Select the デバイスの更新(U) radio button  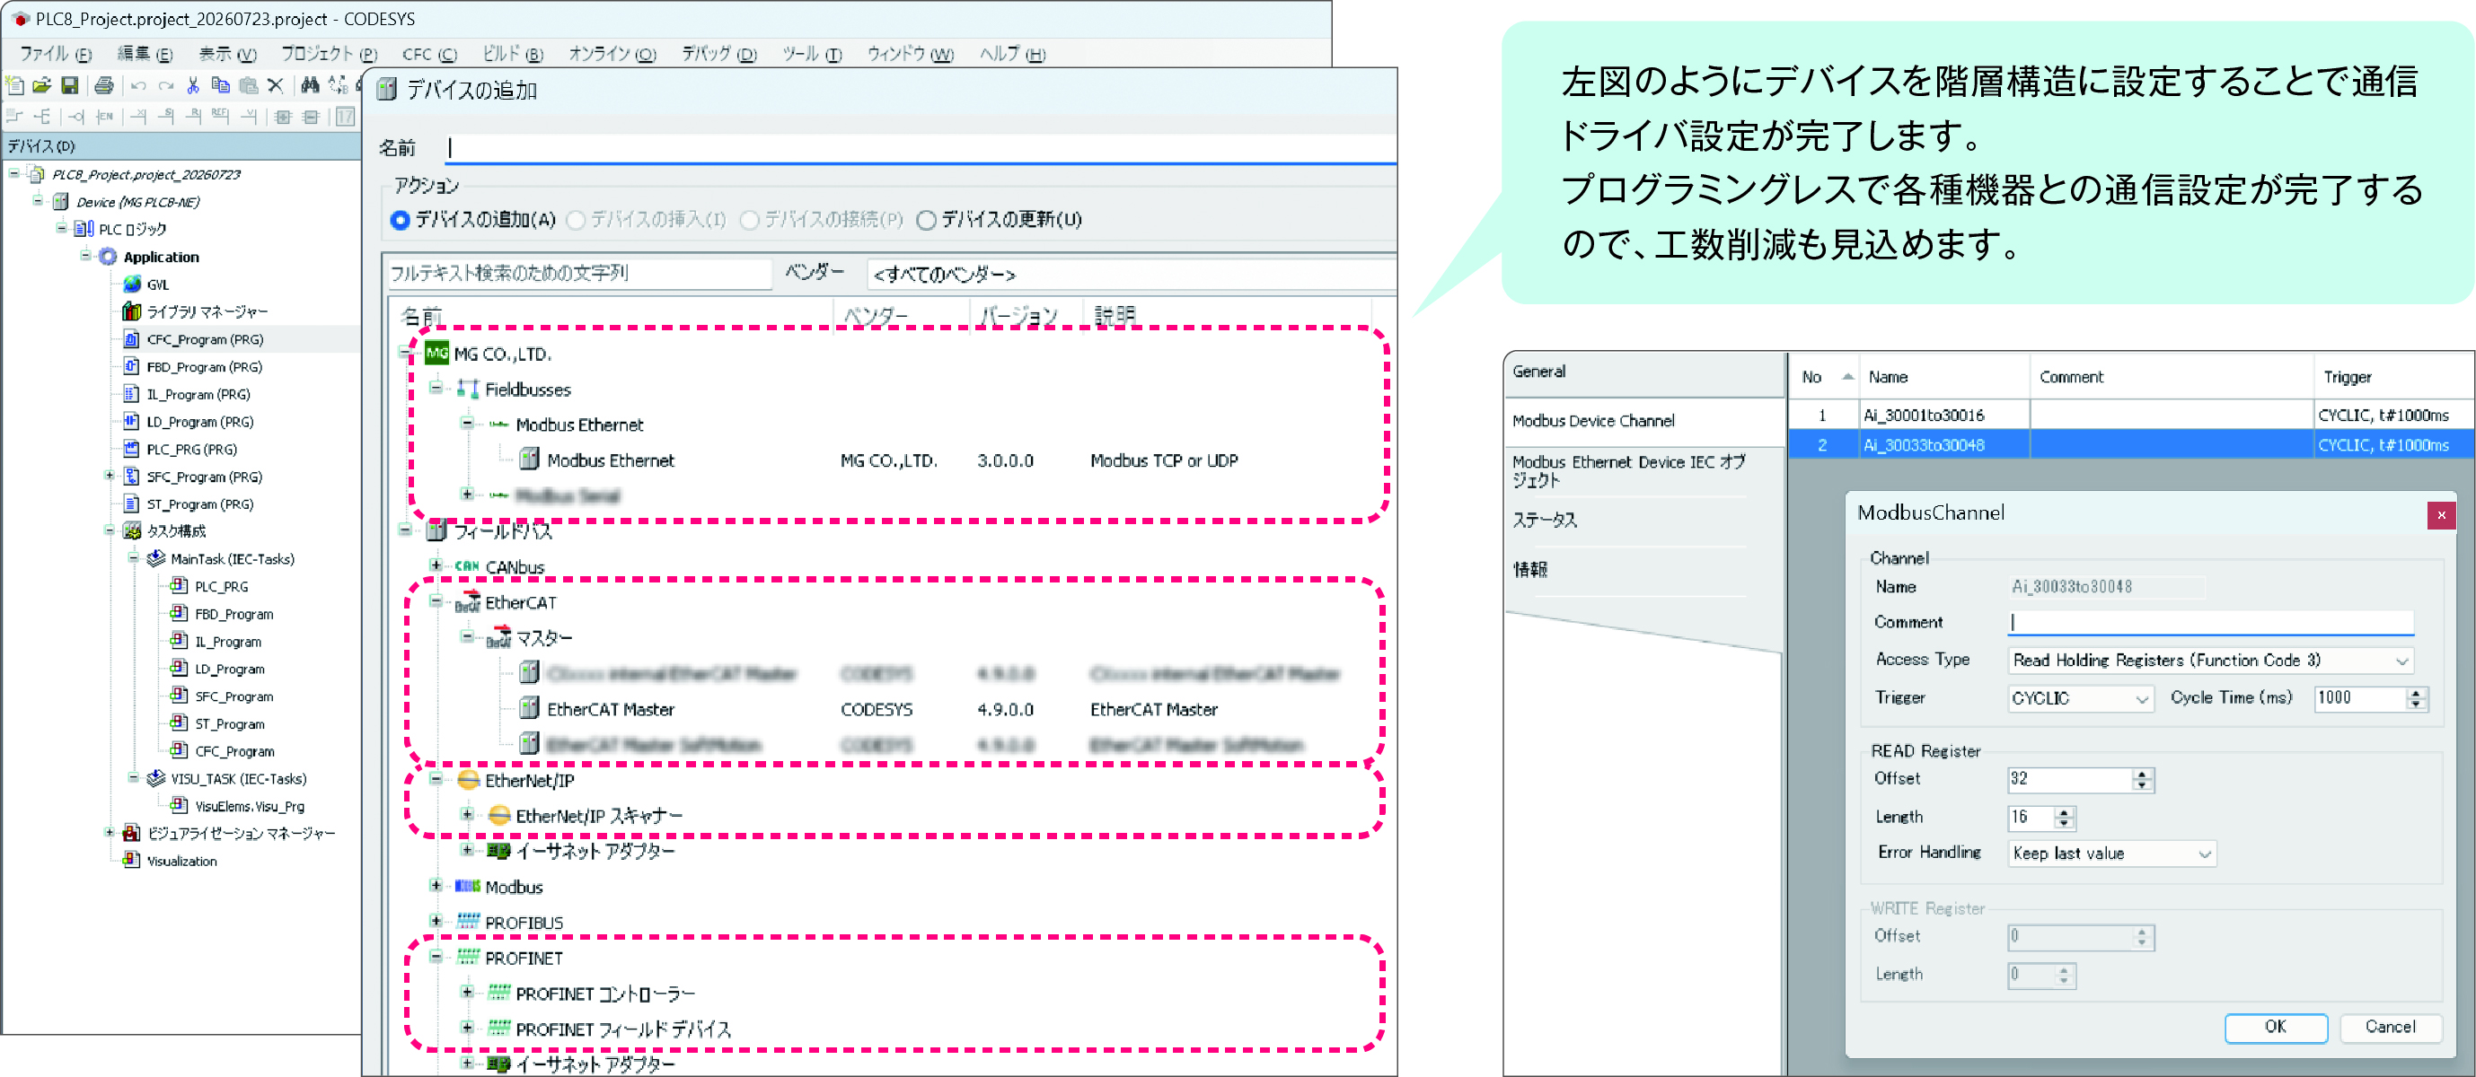pos(926,220)
